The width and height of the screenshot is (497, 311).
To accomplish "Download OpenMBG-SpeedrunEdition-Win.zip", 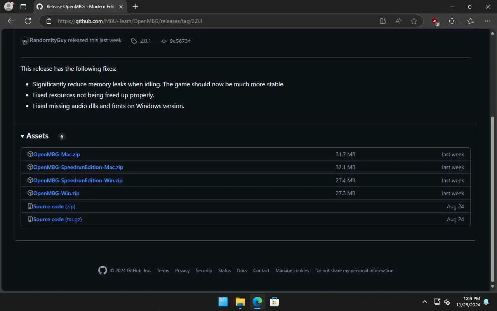I will click(78, 180).
